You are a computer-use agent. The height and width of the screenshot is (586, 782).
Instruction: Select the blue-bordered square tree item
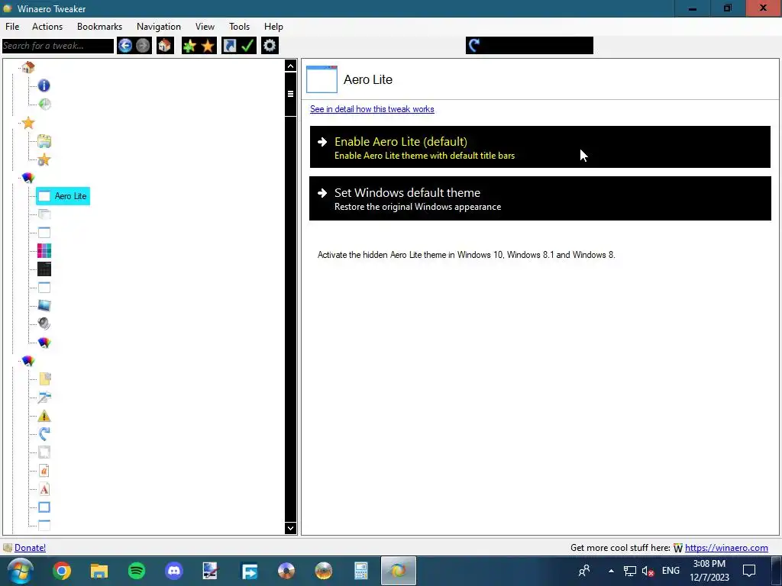pyautogui.click(x=44, y=507)
